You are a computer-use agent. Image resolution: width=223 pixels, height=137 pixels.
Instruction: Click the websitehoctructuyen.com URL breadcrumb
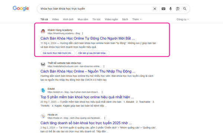tap(74, 66)
